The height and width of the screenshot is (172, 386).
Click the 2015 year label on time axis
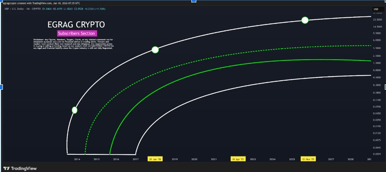click(97, 159)
